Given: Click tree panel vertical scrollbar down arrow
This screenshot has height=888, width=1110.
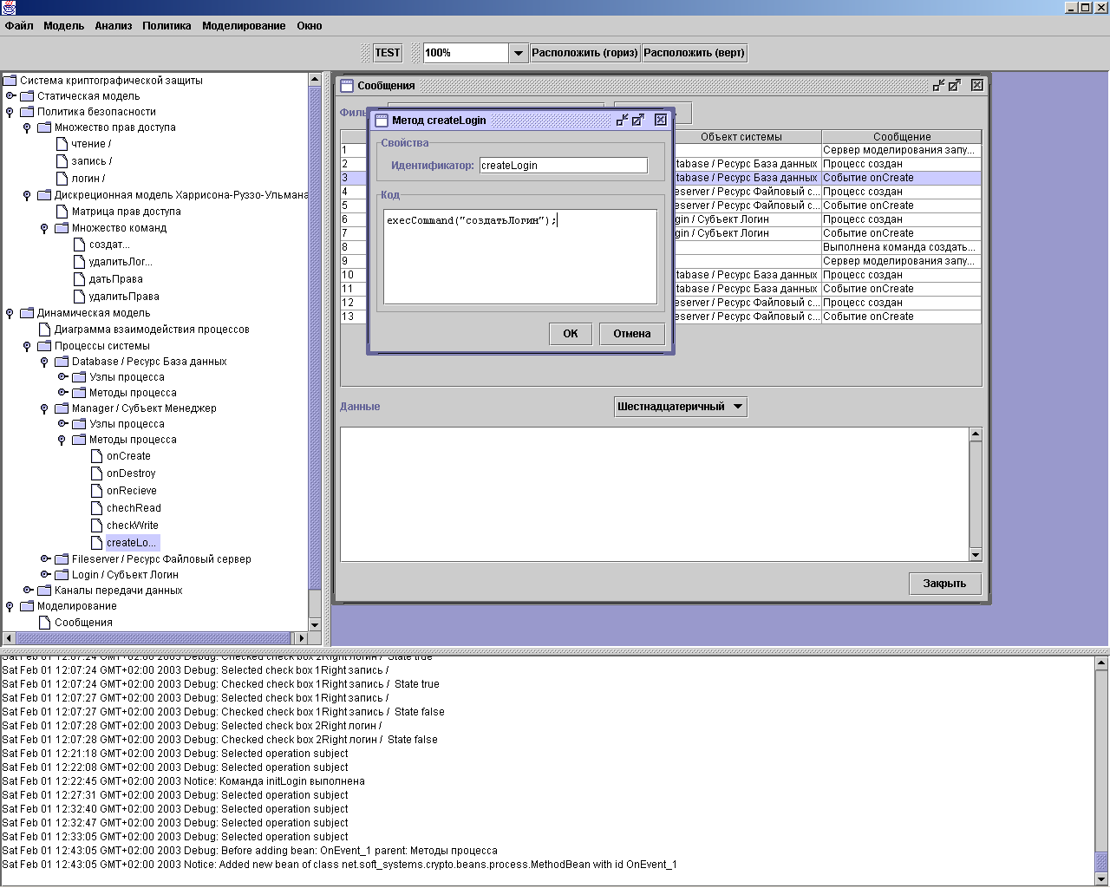Looking at the screenshot, I should [315, 624].
